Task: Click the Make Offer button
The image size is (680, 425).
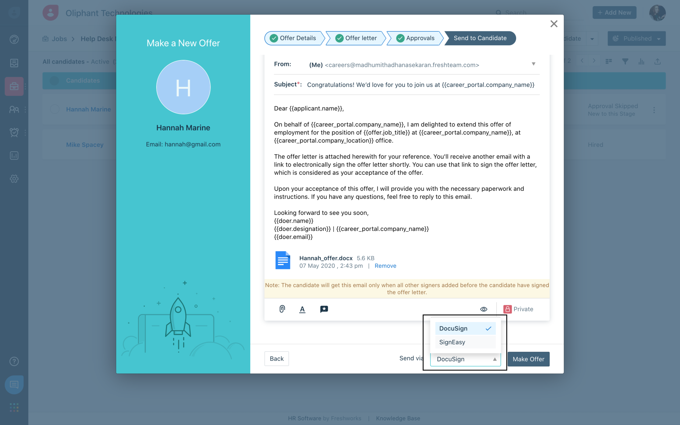Action: point(528,359)
